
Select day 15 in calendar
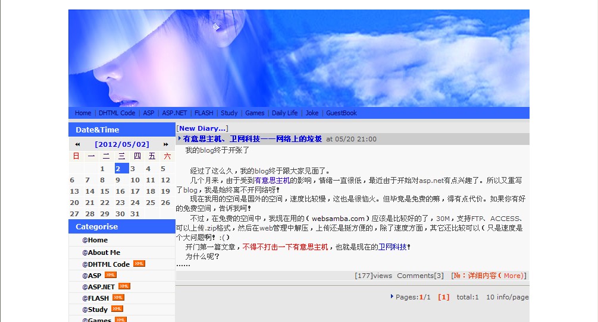(105, 191)
